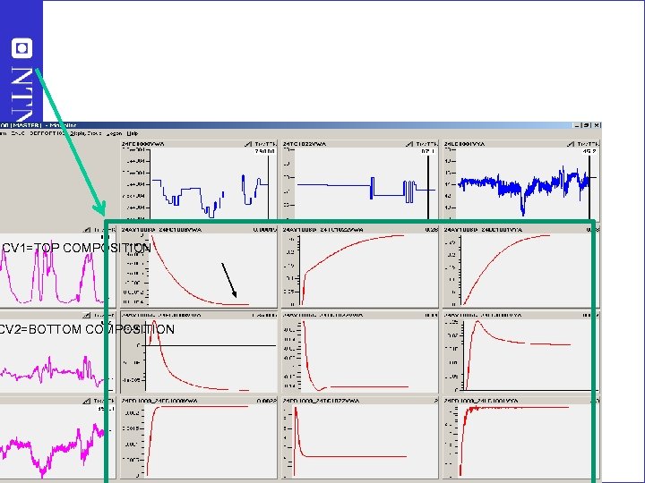
Task: Click the edit icon above the bottom composition CV trend
Action: click(86, 315)
